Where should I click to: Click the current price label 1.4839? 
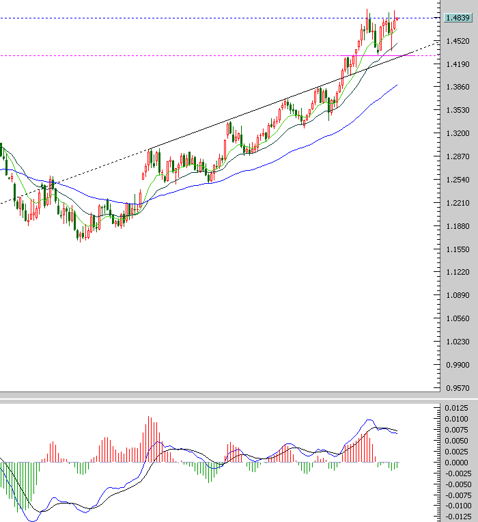tap(458, 18)
